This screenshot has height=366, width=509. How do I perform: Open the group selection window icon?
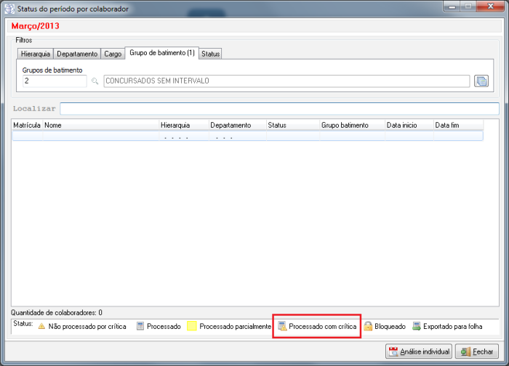[481, 81]
